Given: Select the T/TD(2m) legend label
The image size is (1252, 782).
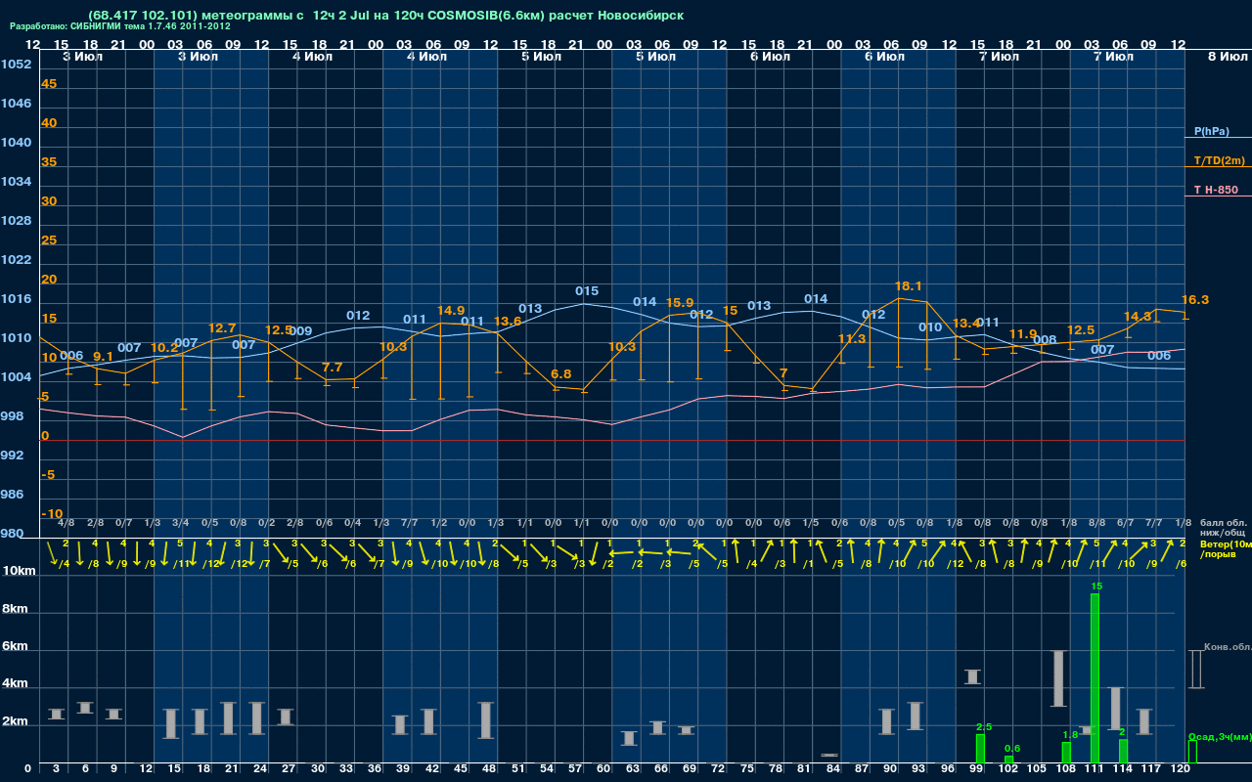Looking at the screenshot, I should [x=1219, y=160].
